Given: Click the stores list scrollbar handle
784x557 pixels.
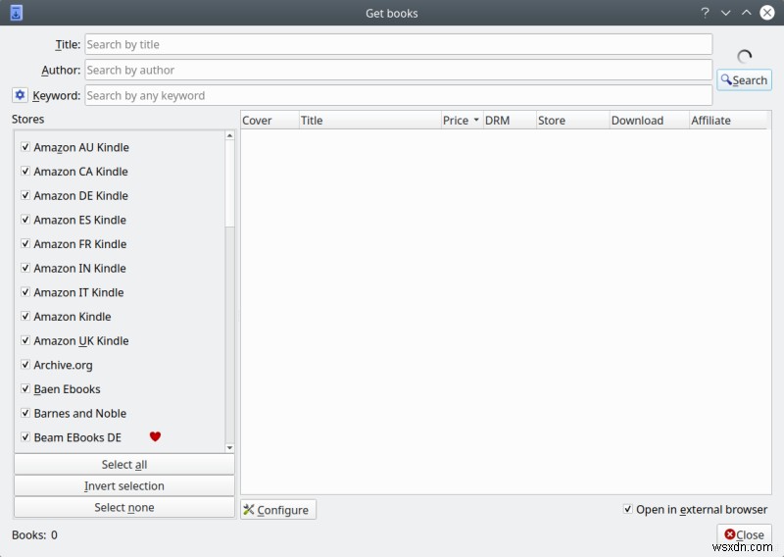Looking at the screenshot, I should (x=229, y=183).
